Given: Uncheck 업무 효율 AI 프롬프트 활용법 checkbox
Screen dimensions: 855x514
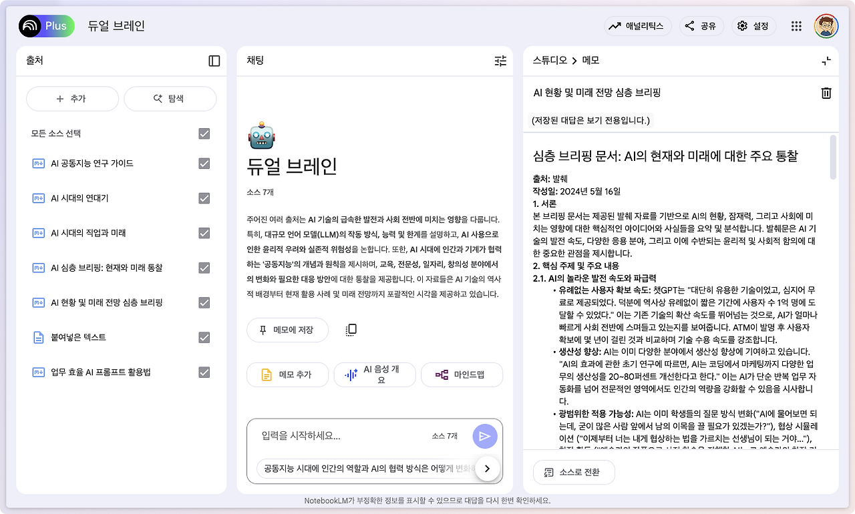Looking at the screenshot, I should coord(204,372).
